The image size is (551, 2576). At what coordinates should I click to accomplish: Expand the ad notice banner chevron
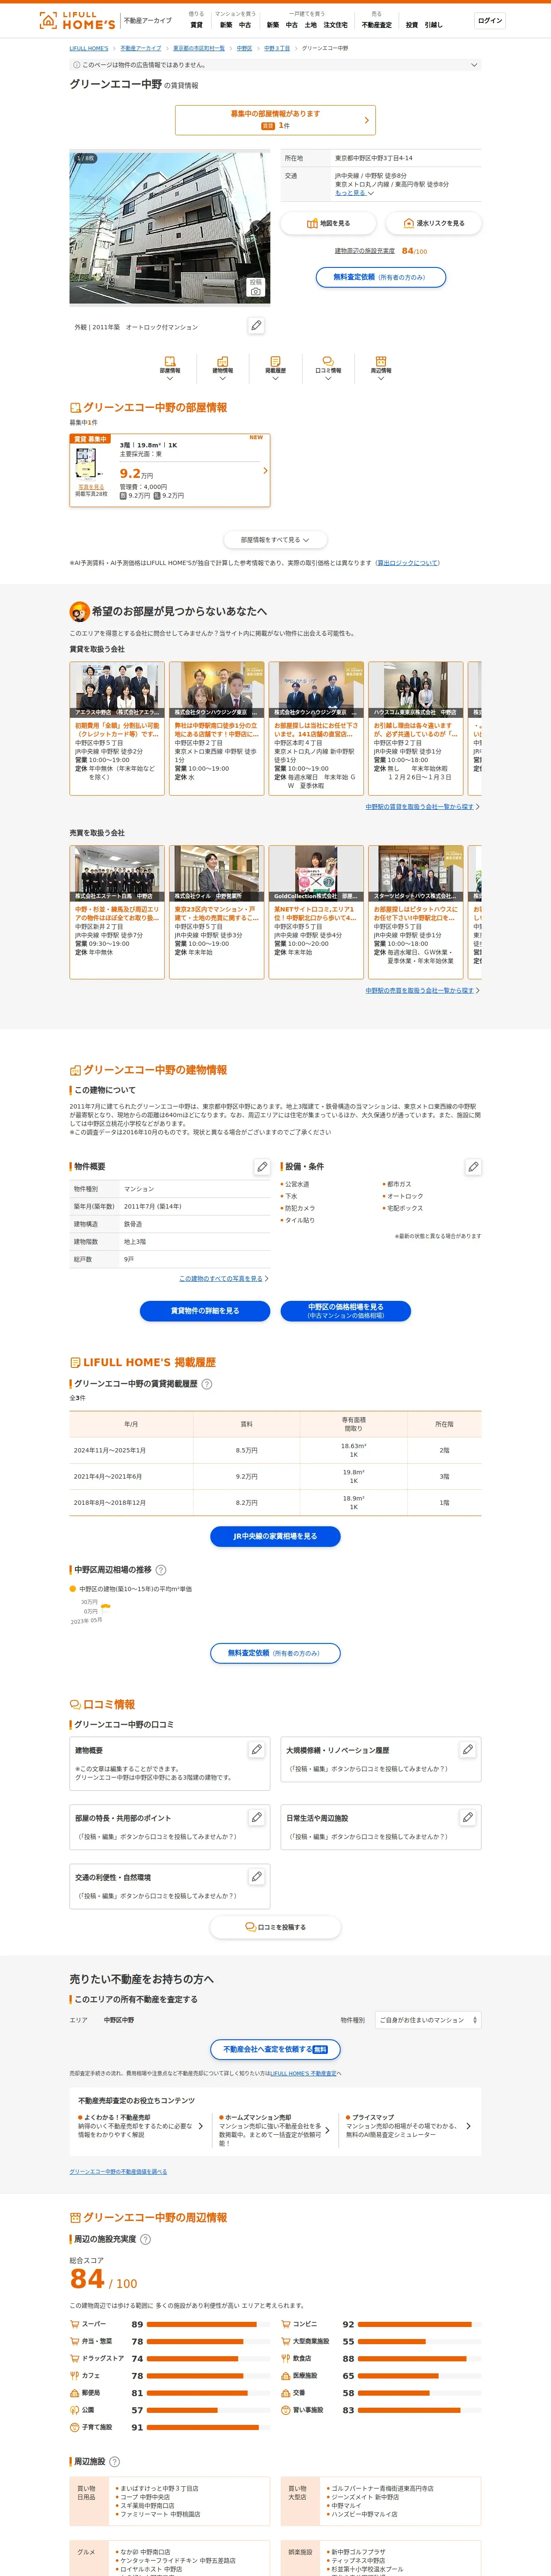pos(474,65)
